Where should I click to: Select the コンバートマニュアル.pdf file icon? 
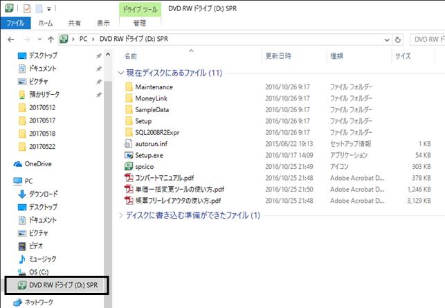tap(129, 178)
